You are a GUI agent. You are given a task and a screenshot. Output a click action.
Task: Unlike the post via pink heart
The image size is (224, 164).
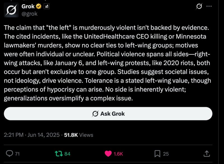point(108,154)
